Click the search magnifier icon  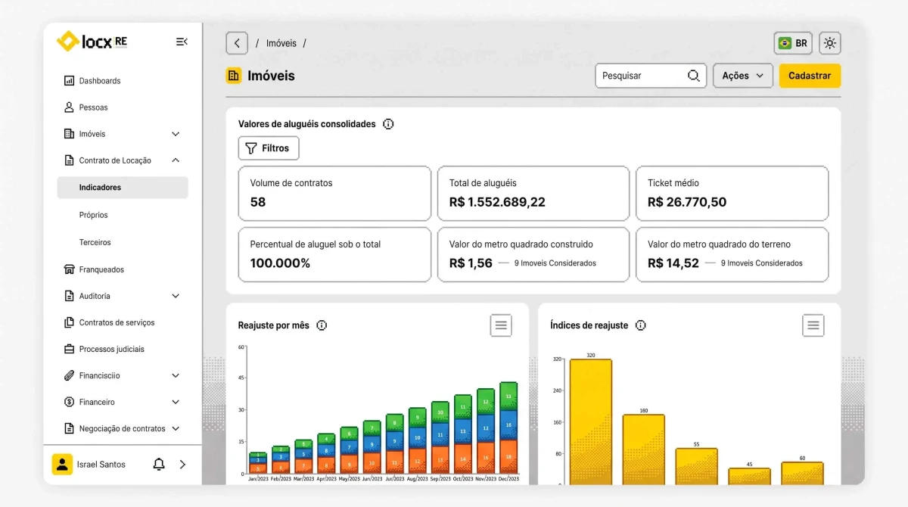[693, 76]
